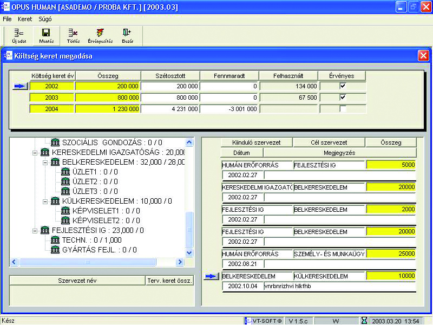Click the Felhasznált column header
This screenshot has width=433, height=325.
coord(288,76)
